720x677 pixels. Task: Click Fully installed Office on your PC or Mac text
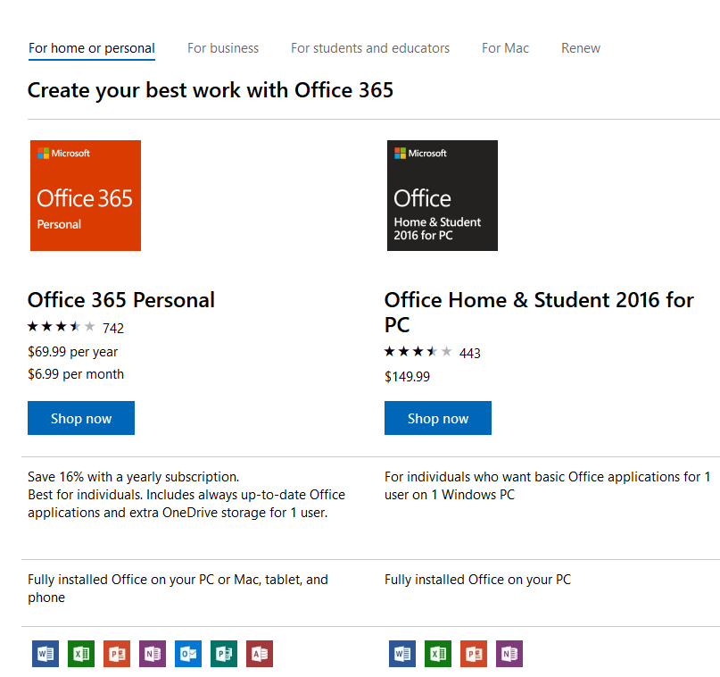(x=178, y=589)
